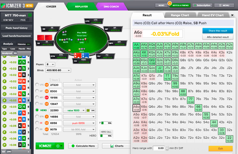Click the chart icon on Charts button
Screen dimensions: 238x154
[x=112, y=146]
